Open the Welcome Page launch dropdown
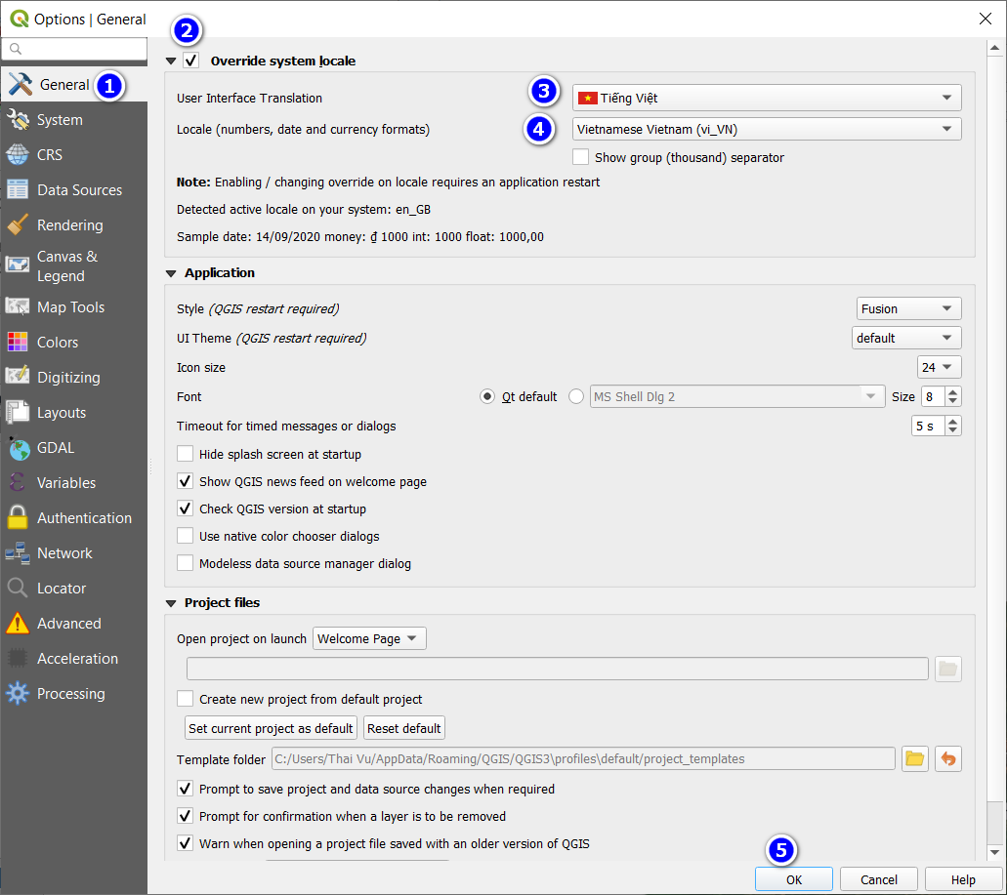 point(369,638)
